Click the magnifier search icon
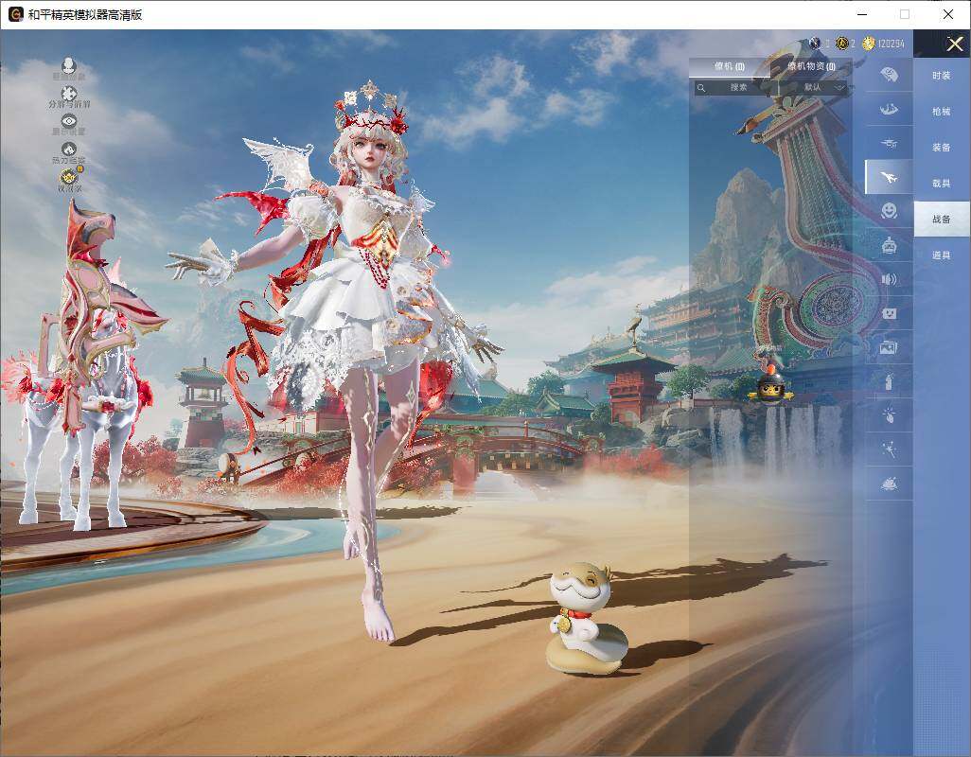Screen dimensions: 971x757 click(701, 87)
